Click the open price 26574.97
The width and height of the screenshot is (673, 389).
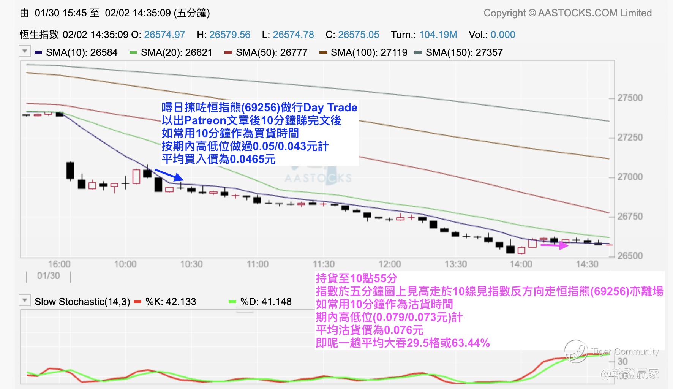(164, 35)
